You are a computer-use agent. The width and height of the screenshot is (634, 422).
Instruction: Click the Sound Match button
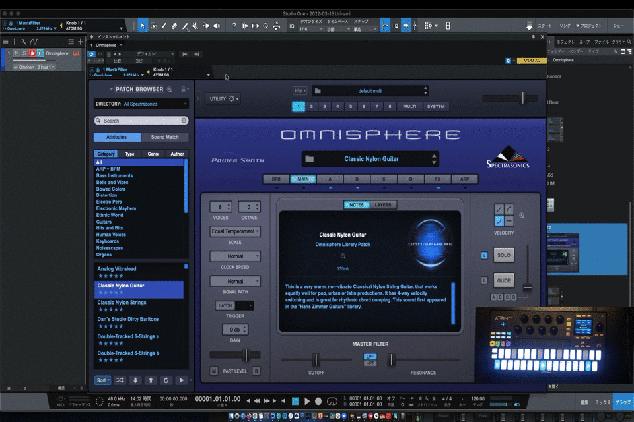(164, 137)
